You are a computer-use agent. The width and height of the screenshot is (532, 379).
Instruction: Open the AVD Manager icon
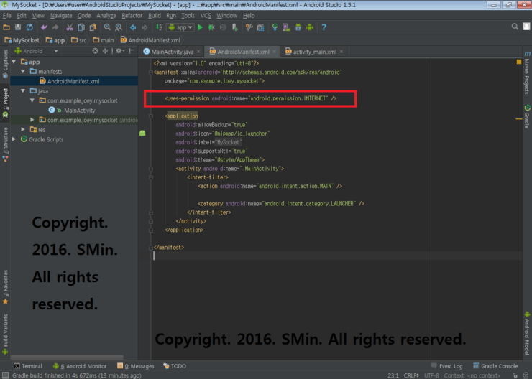286,27
